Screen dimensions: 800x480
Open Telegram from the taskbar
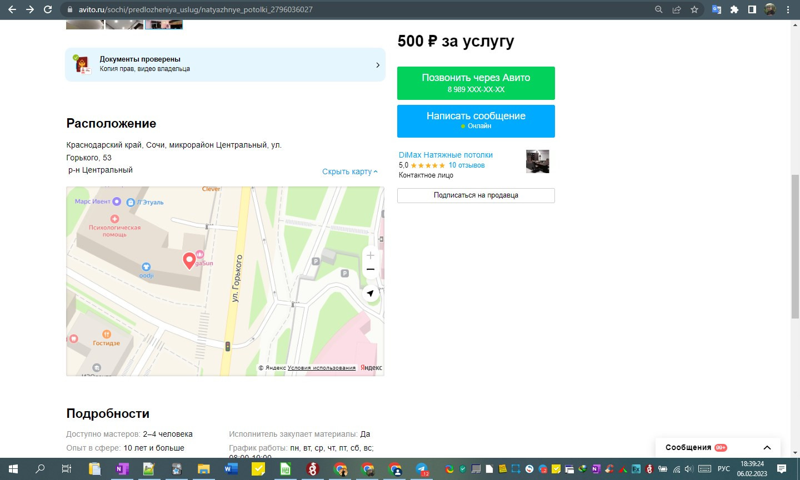tap(422, 469)
